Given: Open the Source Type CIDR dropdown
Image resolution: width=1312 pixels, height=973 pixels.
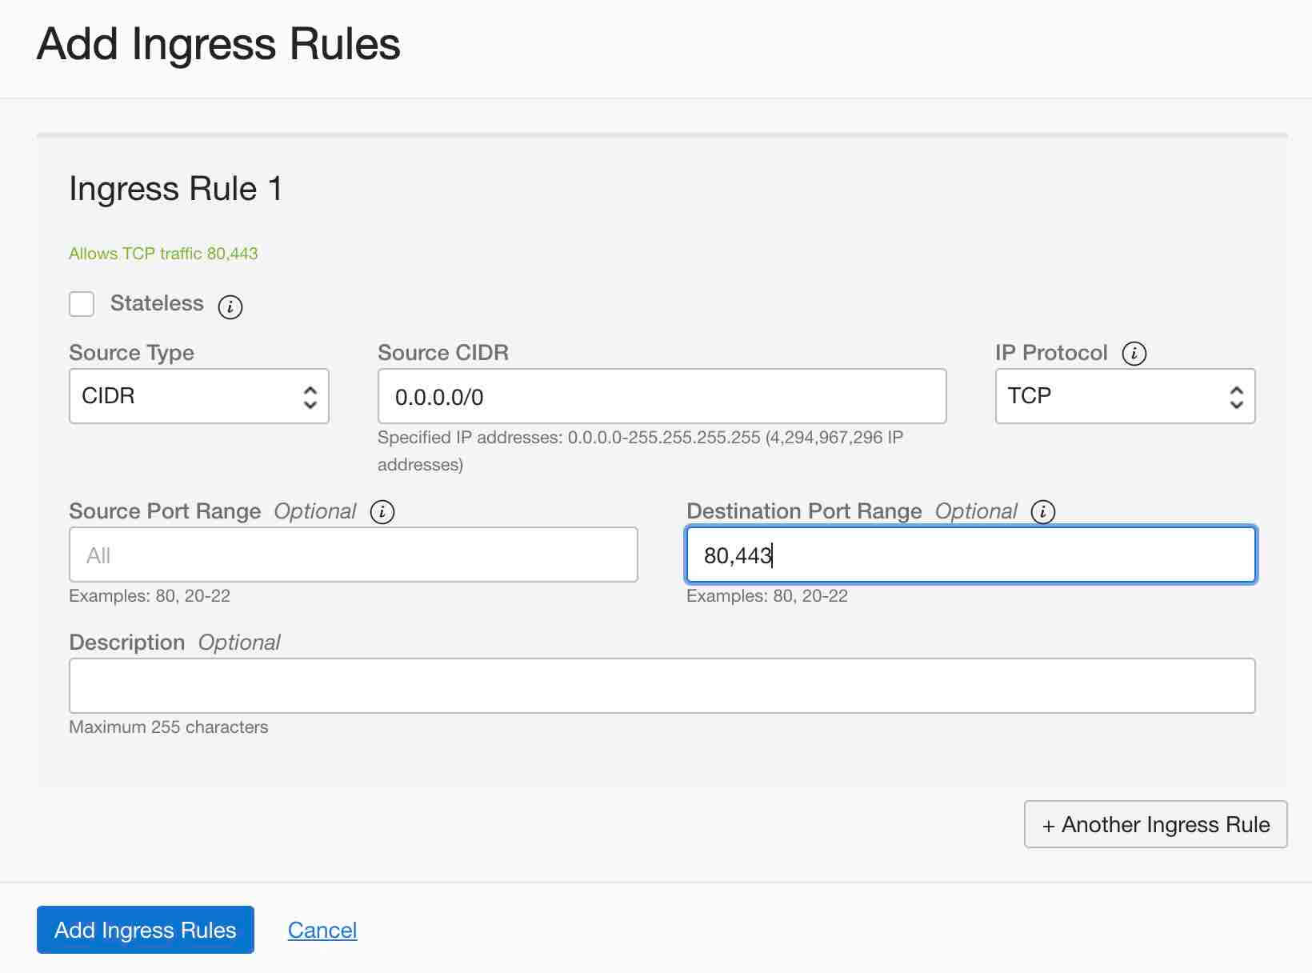Looking at the screenshot, I should click(199, 396).
